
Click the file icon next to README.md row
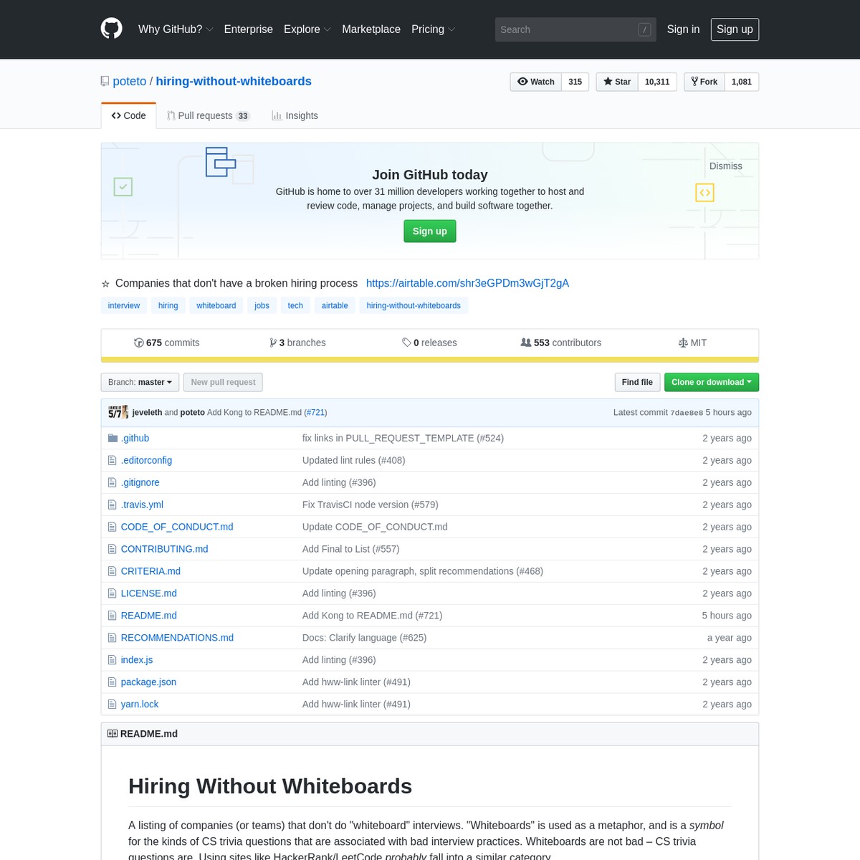112,616
